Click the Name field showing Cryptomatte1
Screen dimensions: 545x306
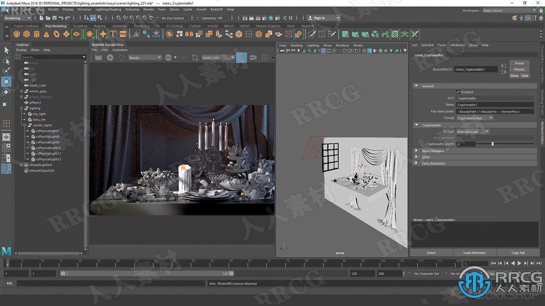(495, 105)
